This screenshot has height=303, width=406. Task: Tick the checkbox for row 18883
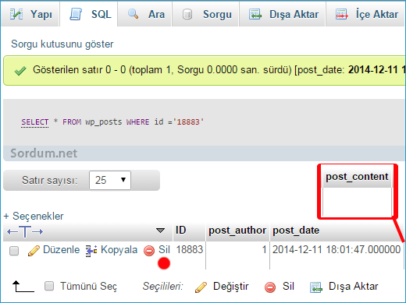click(14, 251)
